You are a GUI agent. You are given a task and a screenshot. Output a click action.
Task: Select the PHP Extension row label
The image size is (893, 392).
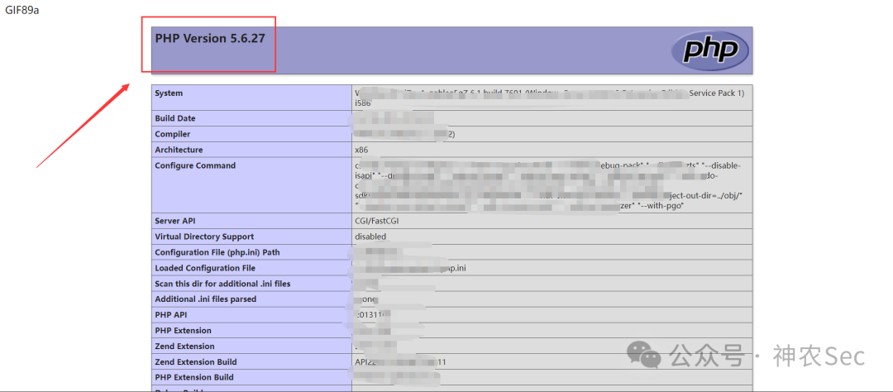183,331
